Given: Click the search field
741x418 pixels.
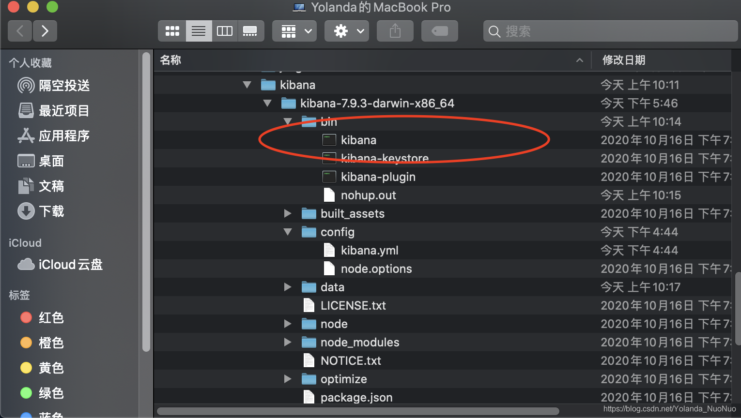Looking at the screenshot, I should pyautogui.click(x=610, y=31).
